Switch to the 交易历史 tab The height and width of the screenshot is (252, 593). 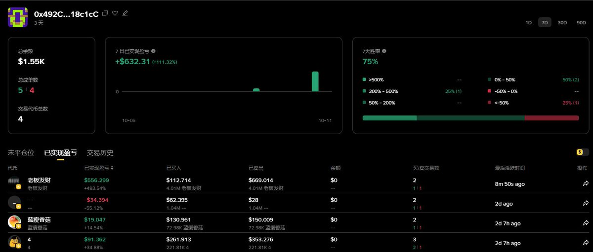tap(100, 153)
